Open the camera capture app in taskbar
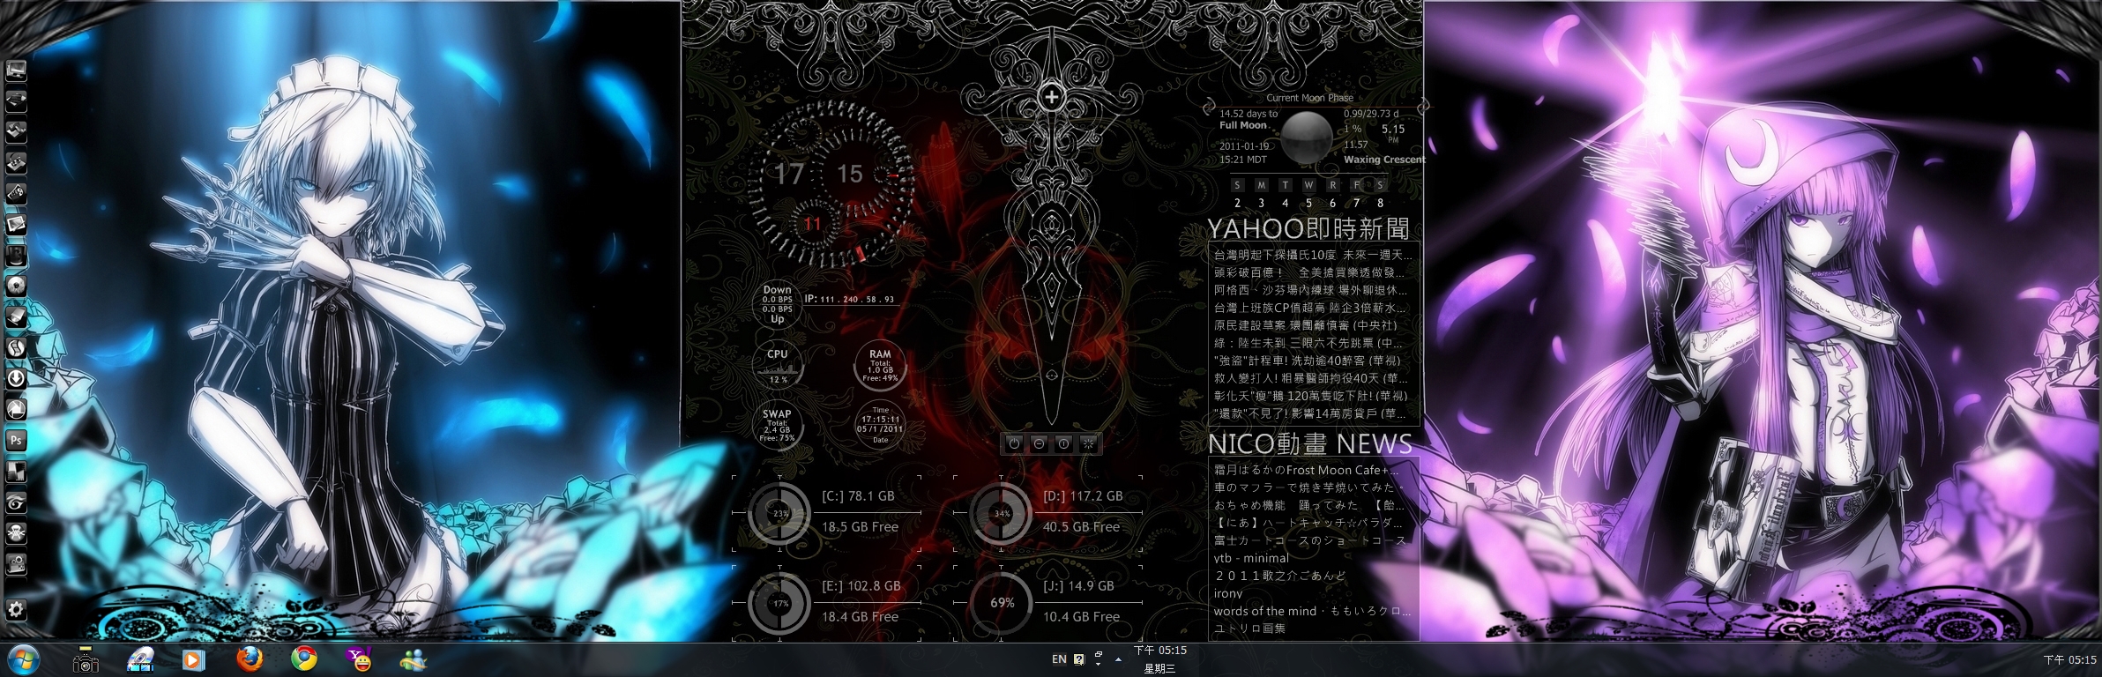The height and width of the screenshot is (677, 2102). tap(86, 659)
